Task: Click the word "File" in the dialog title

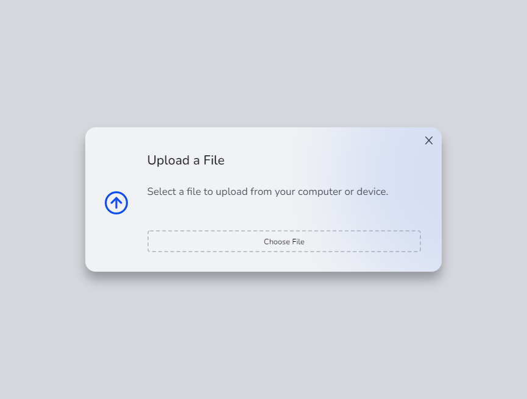Action: [x=214, y=160]
